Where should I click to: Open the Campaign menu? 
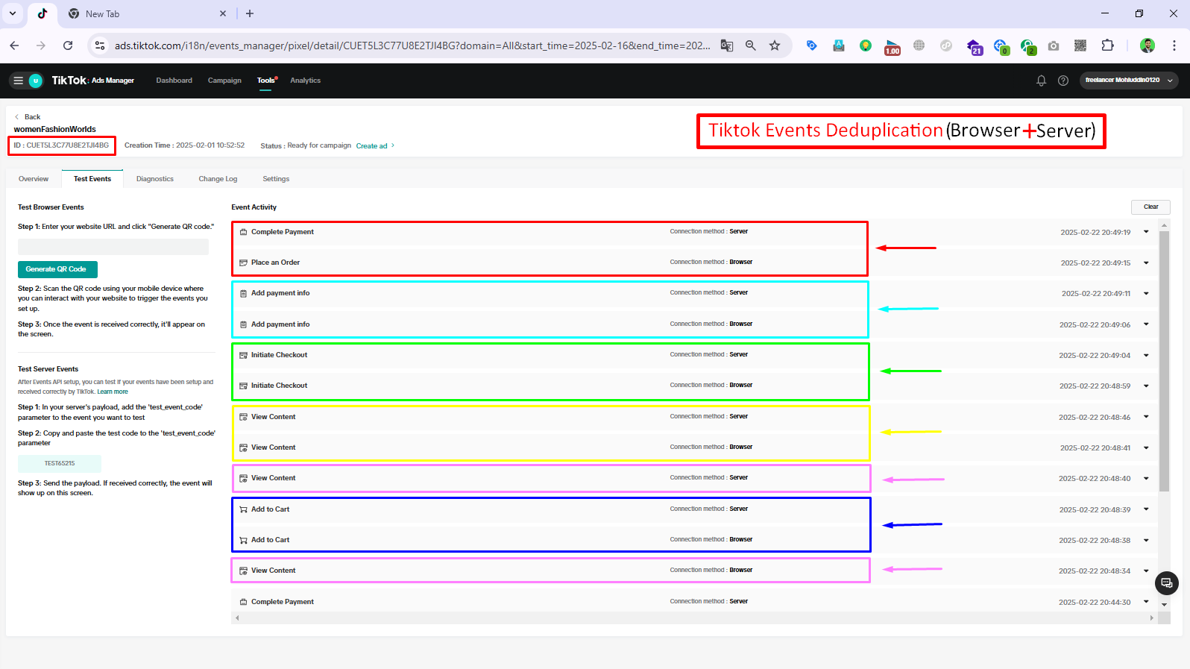(224, 81)
